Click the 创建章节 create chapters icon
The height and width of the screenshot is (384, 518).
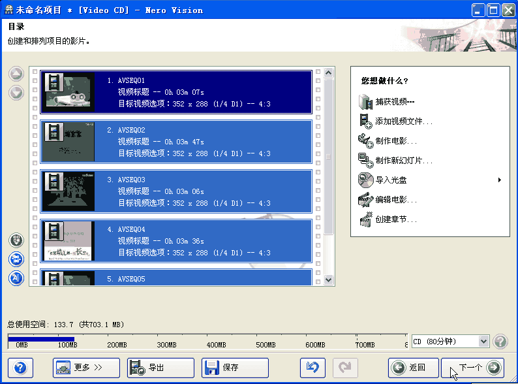click(365, 219)
